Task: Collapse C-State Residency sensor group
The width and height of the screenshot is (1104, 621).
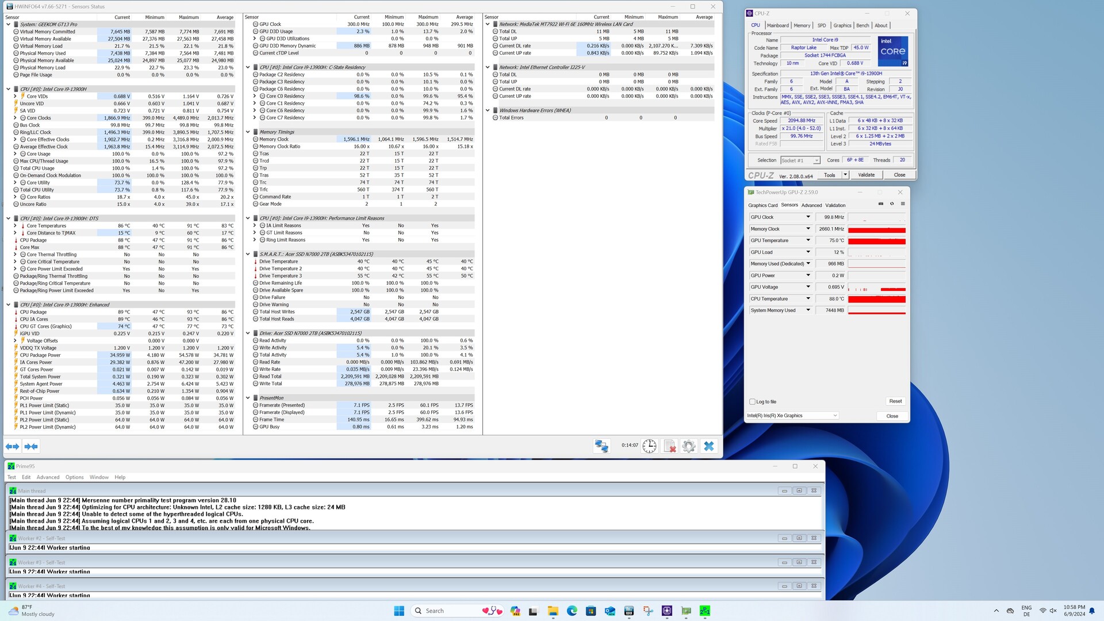Action: tap(248, 67)
